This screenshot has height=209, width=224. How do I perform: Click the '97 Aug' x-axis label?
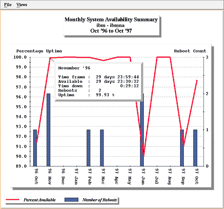coord(170,176)
